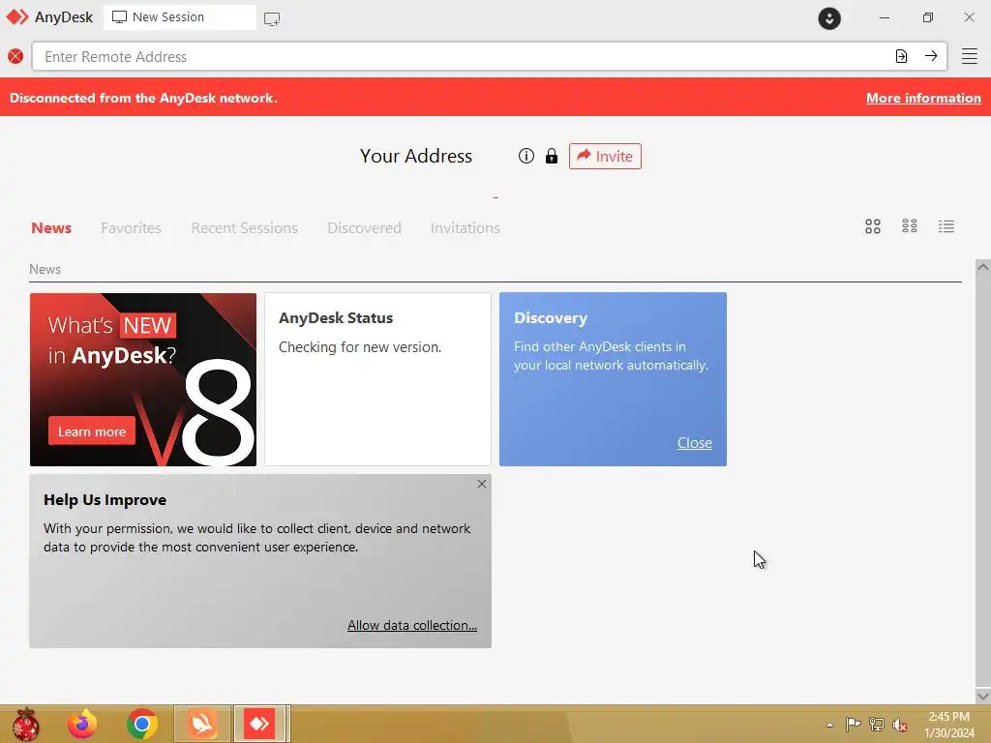Click the AnyDesk logo in title bar
991x743 pixels.
point(17,17)
